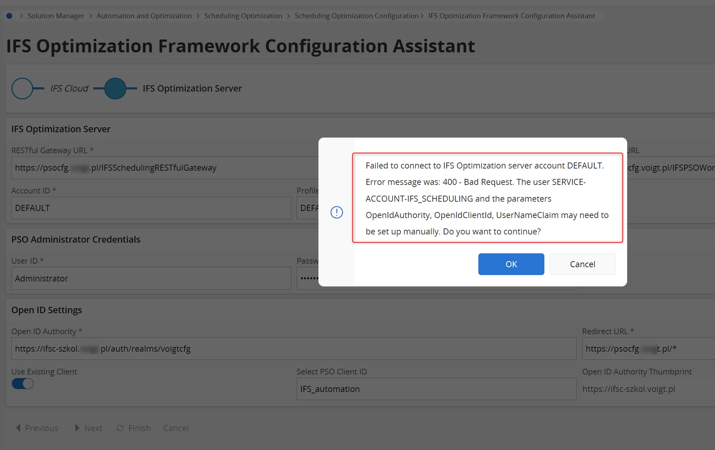The image size is (715, 450).
Task: Toggle the Use Existing Client switch
Action: [22, 383]
